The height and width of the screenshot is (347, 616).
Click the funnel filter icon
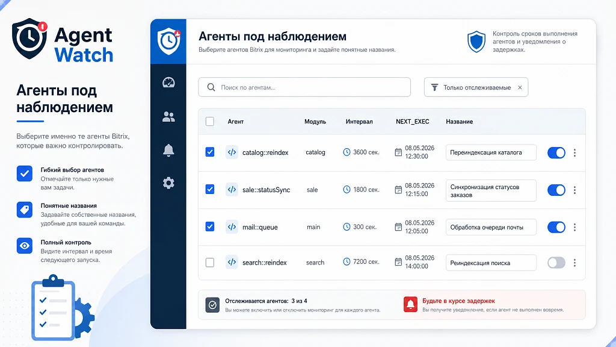tap(434, 87)
